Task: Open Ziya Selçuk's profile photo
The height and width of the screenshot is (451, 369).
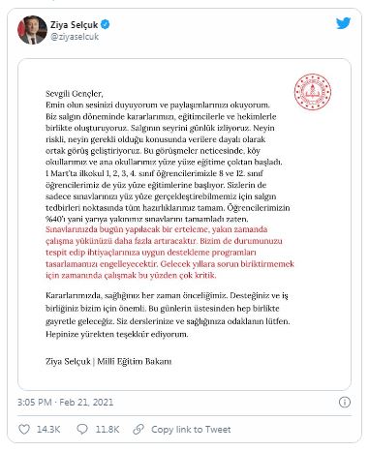Action: tap(32, 30)
